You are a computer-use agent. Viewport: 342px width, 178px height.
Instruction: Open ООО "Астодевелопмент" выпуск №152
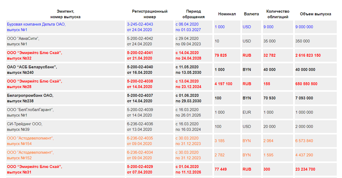30,155
